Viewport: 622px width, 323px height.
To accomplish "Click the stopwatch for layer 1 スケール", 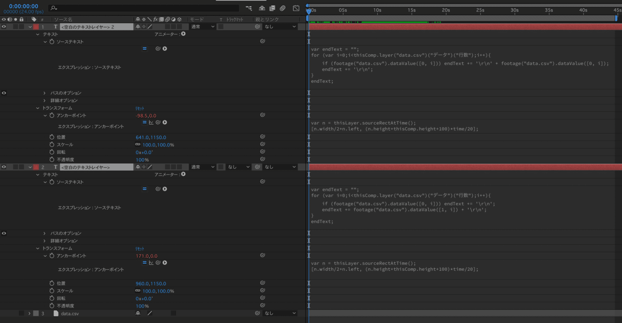I will click(52, 145).
